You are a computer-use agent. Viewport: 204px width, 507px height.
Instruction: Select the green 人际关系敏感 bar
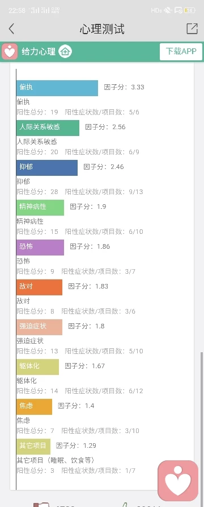(x=48, y=128)
